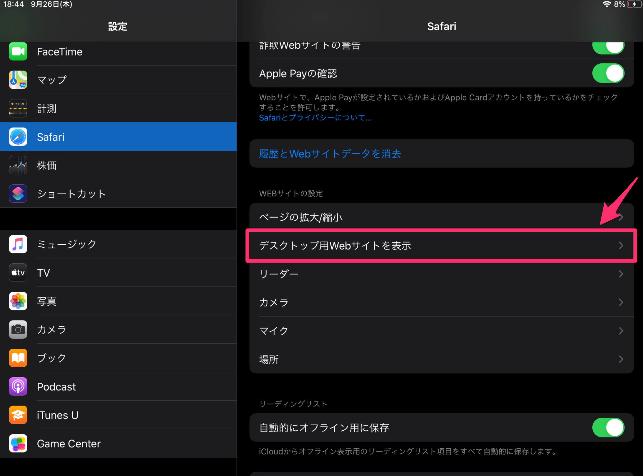The width and height of the screenshot is (643, 476).
Task: Tap the Shortcuts (ショートカット) app icon
Action: (x=18, y=194)
